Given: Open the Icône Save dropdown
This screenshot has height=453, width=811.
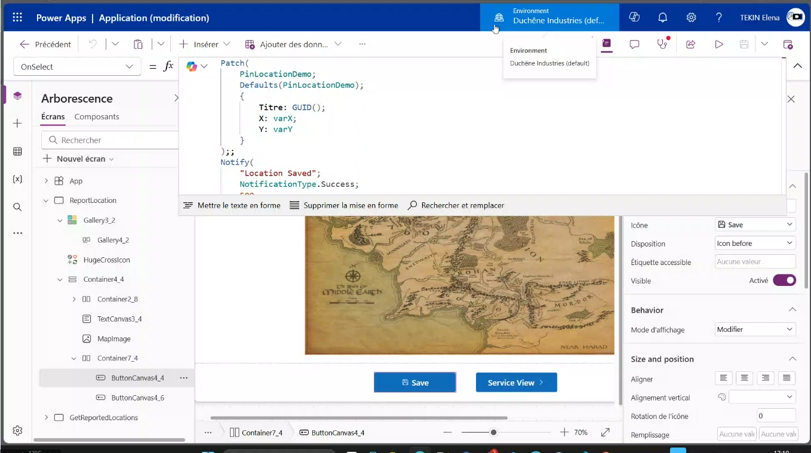Looking at the screenshot, I should pos(755,225).
